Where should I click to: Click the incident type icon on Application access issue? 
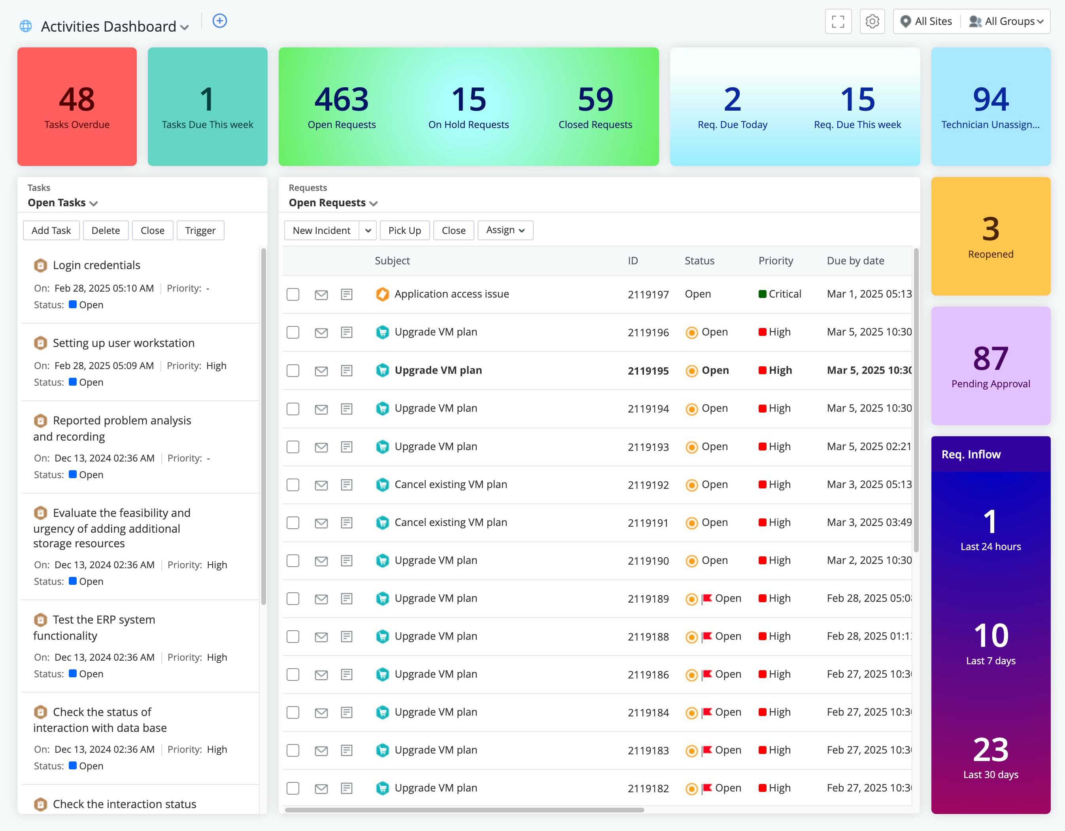[x=382, y=294]
